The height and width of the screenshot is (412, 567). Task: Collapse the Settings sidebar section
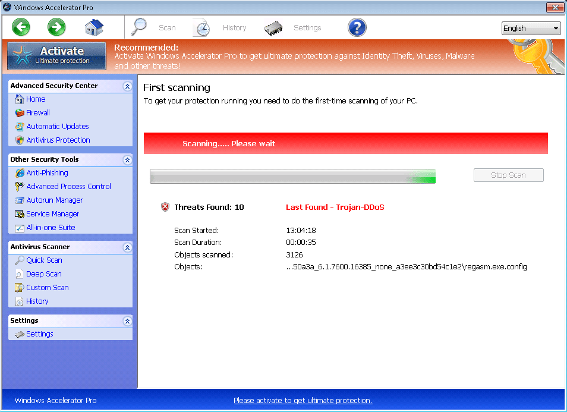(x=127, y=321)
